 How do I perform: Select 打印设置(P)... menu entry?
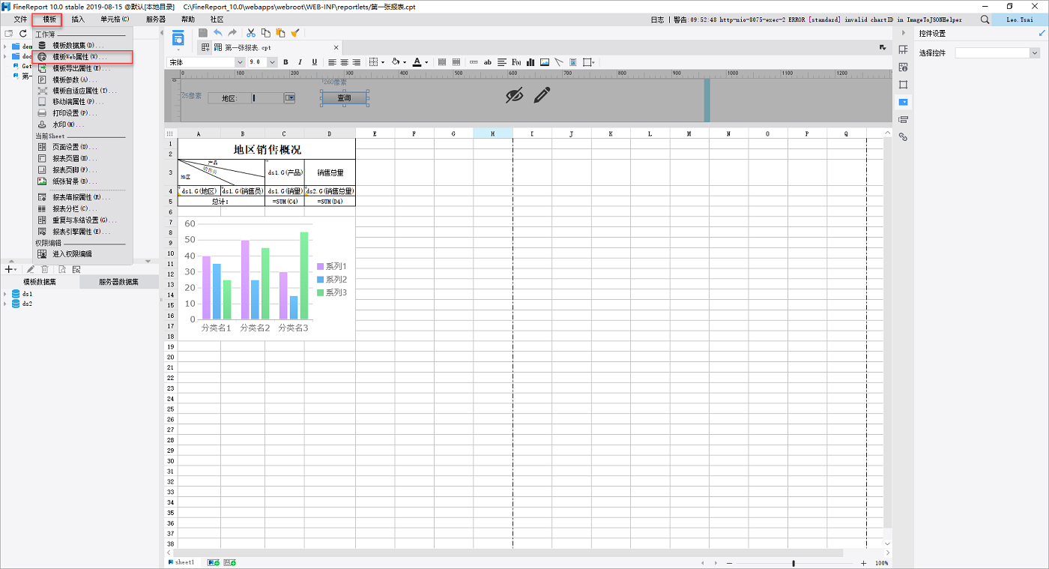tap(82, 113)
